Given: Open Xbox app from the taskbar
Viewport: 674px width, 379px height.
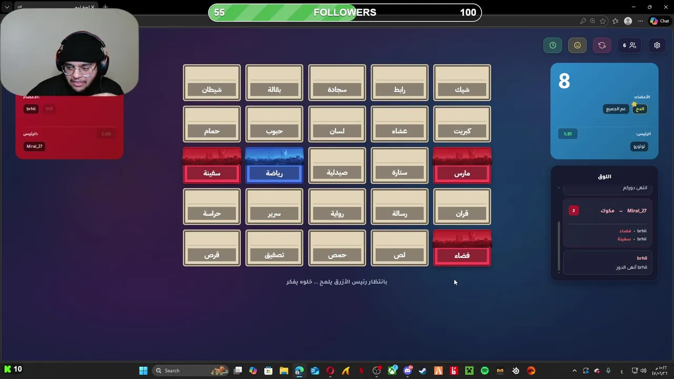Looking at the screenshot, I should pyautogui.click(x=392, y=371).
